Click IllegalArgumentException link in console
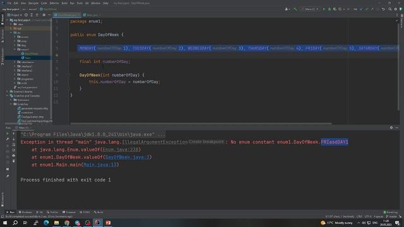The height and width of the screenshot is (227, 404). tap(155, 142)
